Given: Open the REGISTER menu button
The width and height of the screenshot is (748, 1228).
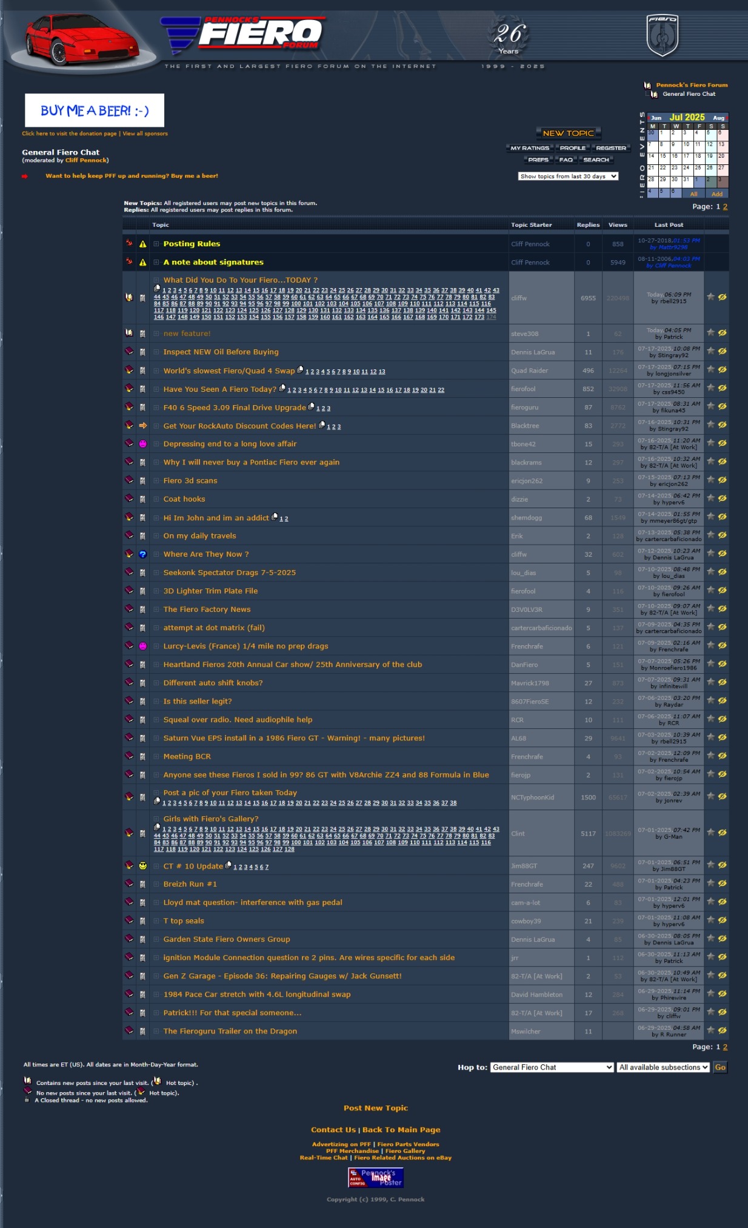Looking at the screenshot, I should pos(611,148).
